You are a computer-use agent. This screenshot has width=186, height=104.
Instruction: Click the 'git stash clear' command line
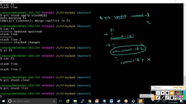point(15,80)
